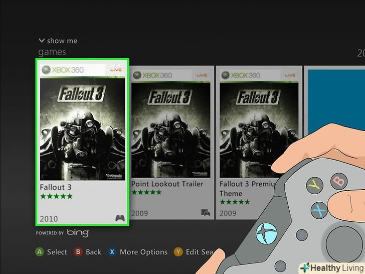Click the X button on the drawn controller
The width and height of the screenshot is (365, 274).
tap(319, 210)
